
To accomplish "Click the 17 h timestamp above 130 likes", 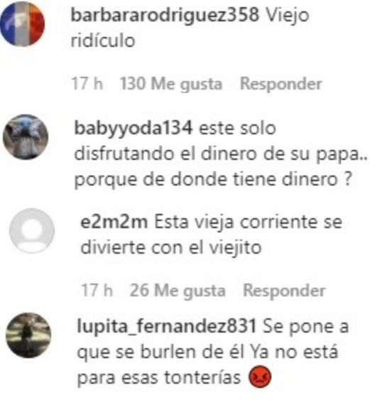I will [87, 84].
